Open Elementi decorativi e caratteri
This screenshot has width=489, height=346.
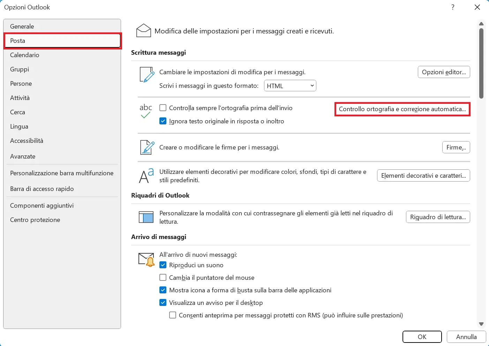click(423, 176)
